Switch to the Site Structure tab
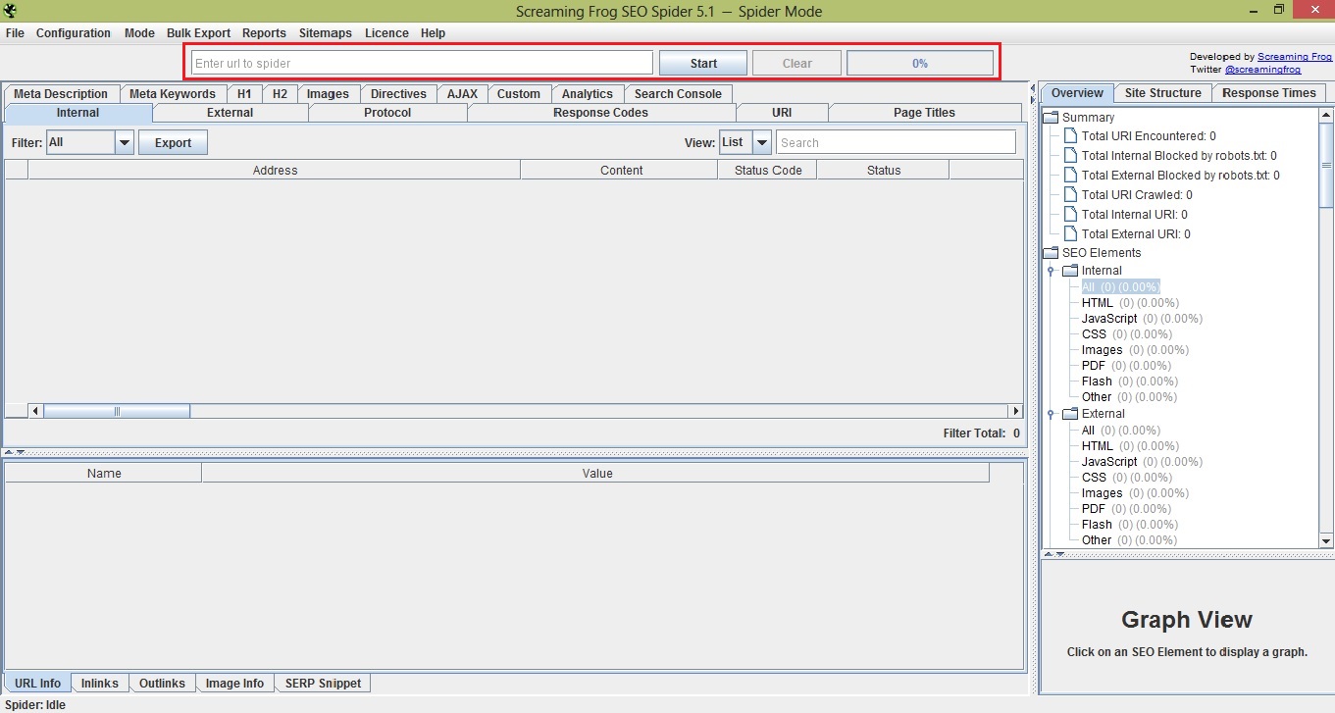 click(x=1162, y=93)
